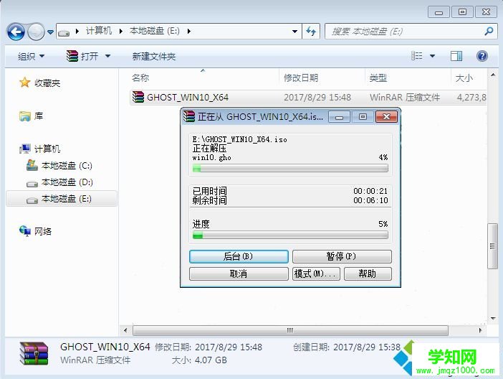Click the win10.gho file progress bar
This screenshot has width=503, height=379.
pos(290,168)
